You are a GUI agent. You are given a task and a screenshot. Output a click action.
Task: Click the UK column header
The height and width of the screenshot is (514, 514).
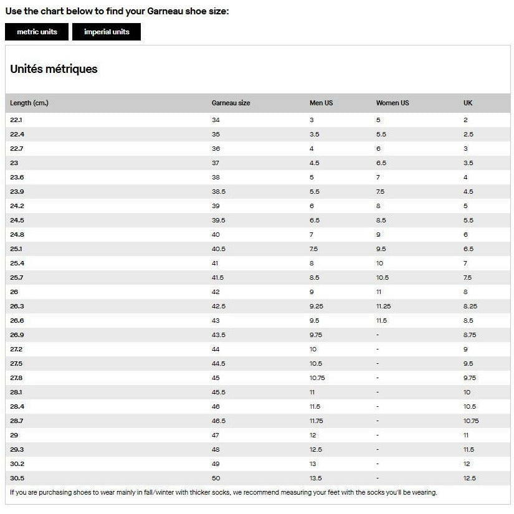pos(468,103)
